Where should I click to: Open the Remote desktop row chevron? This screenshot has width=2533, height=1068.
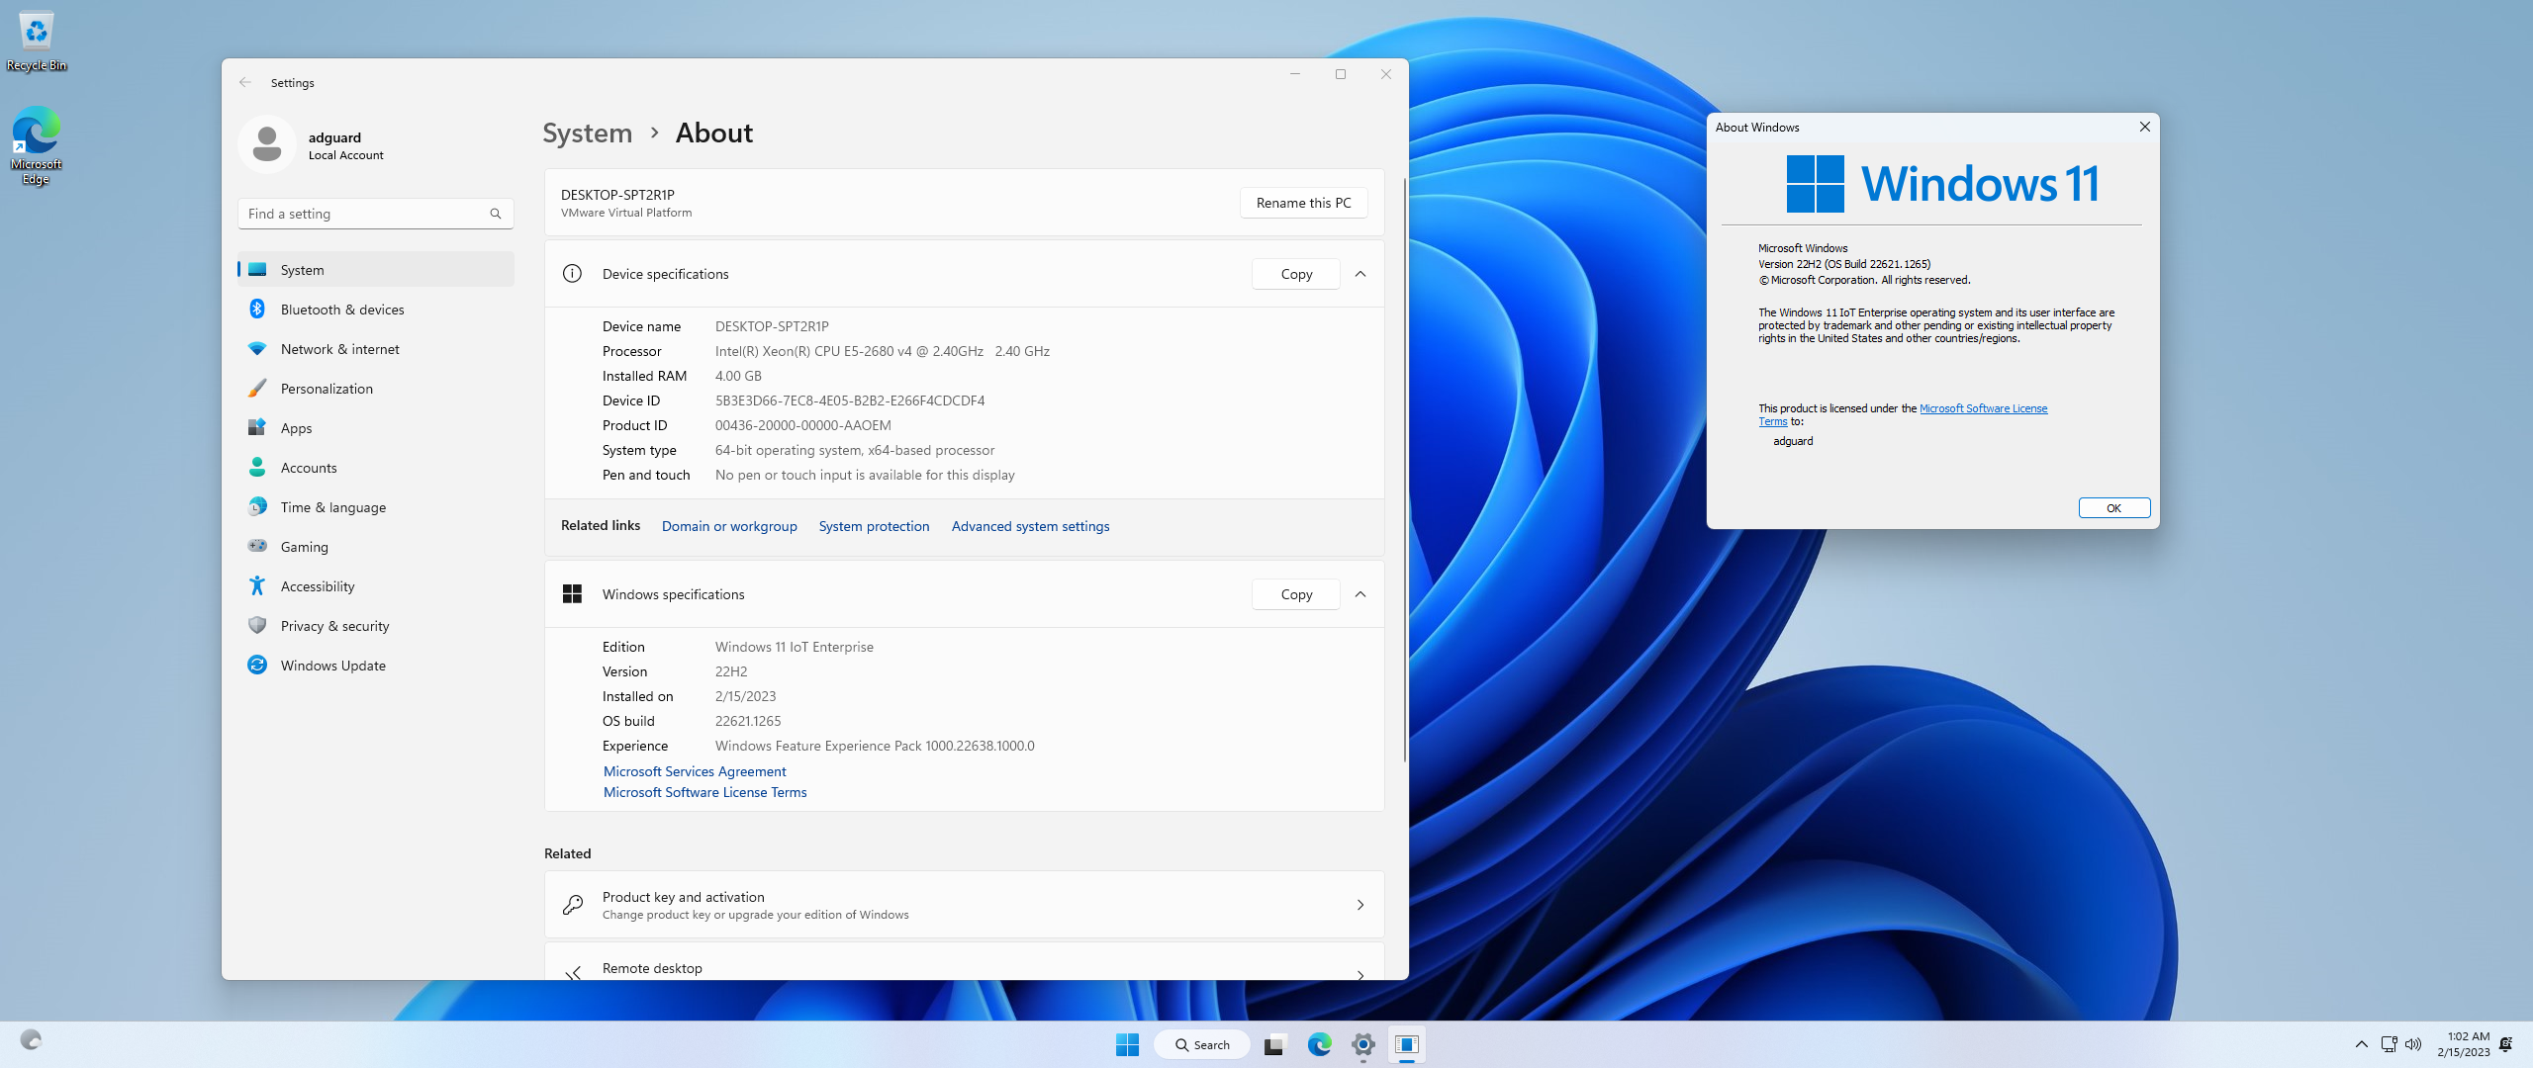[1360, 974]
